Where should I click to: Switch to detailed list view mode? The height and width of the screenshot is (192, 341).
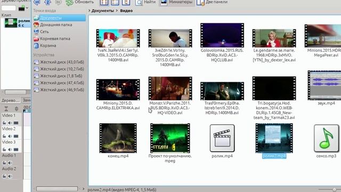[x=115, y=2]
